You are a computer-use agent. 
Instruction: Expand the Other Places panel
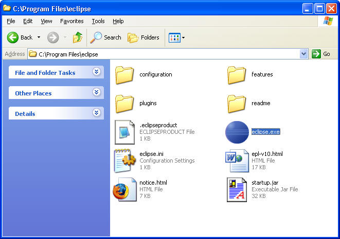[97, 92]
